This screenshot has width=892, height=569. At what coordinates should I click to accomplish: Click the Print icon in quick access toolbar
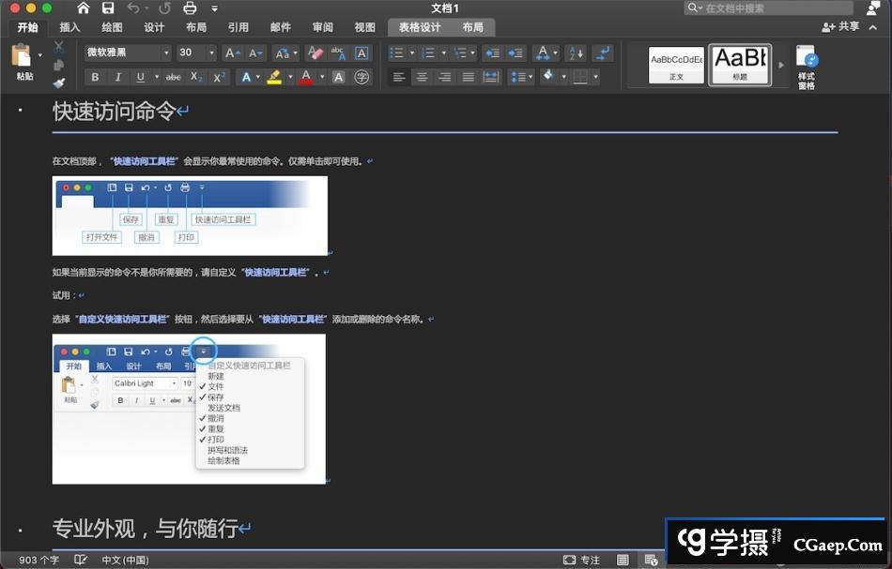coord(190,8)
